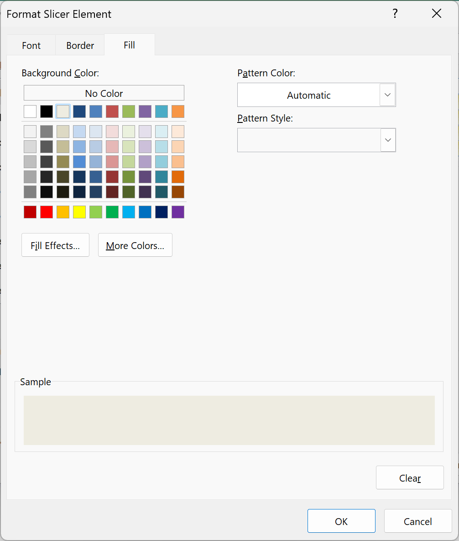Image resolution: width=459 pixels, height=541 pixels.
Task: Select gold orange swatch in standard colors row
Action: coord(63,212)
